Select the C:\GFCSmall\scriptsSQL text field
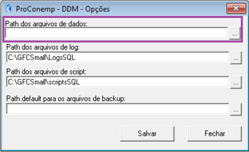This screenshot has width=249, height=152. (118, 82)
